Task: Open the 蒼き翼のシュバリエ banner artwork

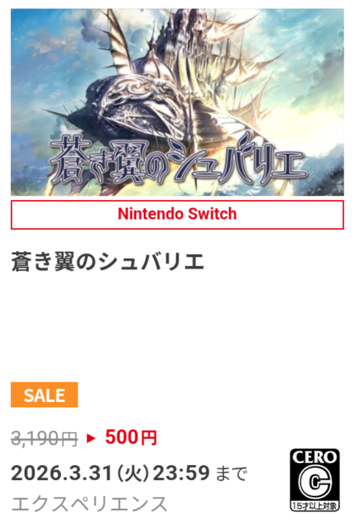Action: 177,102
